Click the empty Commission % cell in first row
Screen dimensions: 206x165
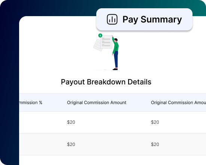pos(41,122)
